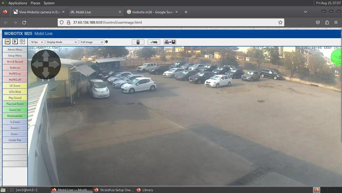Click the Firefox icon in the bottom panel tray
The height and width of the screenshot is (193, 342).
(x=317, y=190)
